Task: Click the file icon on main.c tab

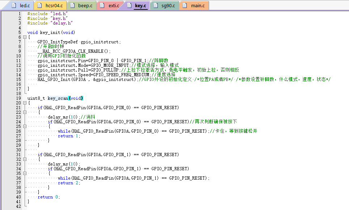Action: coord(185,5)
